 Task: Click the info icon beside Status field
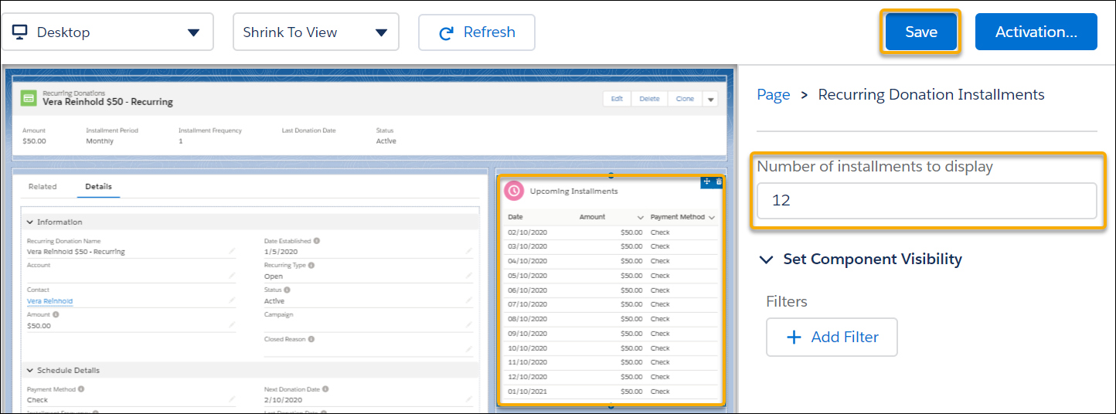pos(288,290)
